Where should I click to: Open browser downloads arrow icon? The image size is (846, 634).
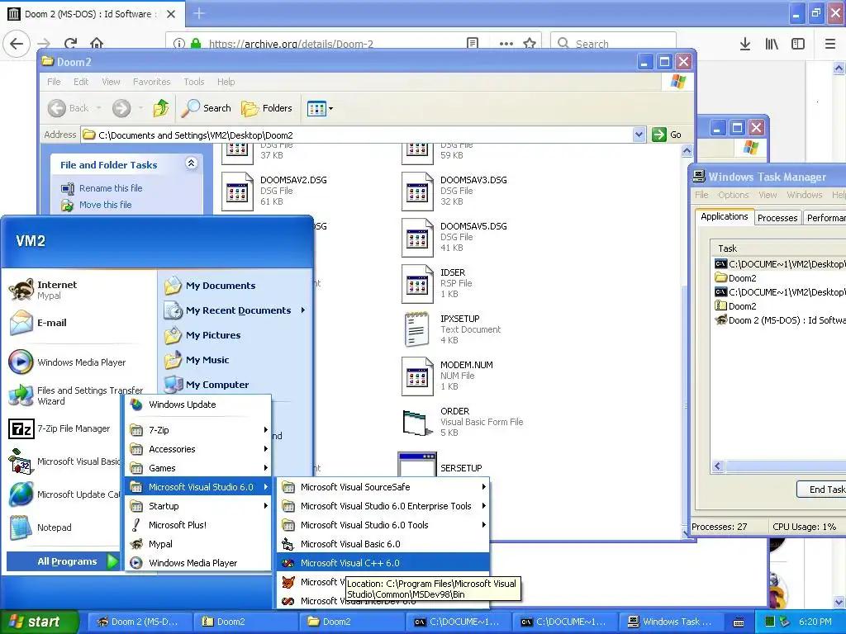(x=744, y=44)
